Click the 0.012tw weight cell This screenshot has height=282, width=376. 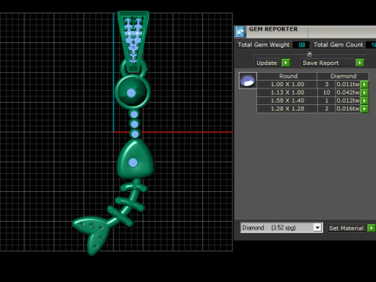348,100
